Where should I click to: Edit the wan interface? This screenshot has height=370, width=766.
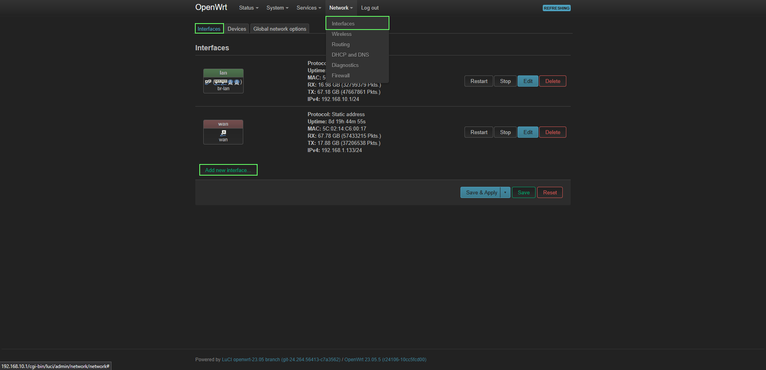528,132
